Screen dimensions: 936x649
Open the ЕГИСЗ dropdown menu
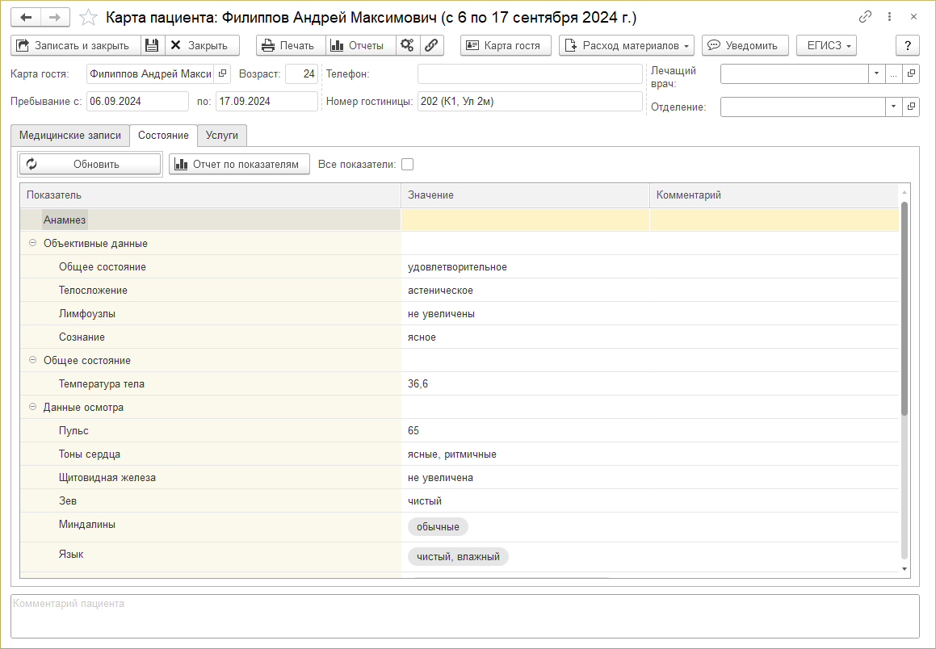tap(826, 45)
